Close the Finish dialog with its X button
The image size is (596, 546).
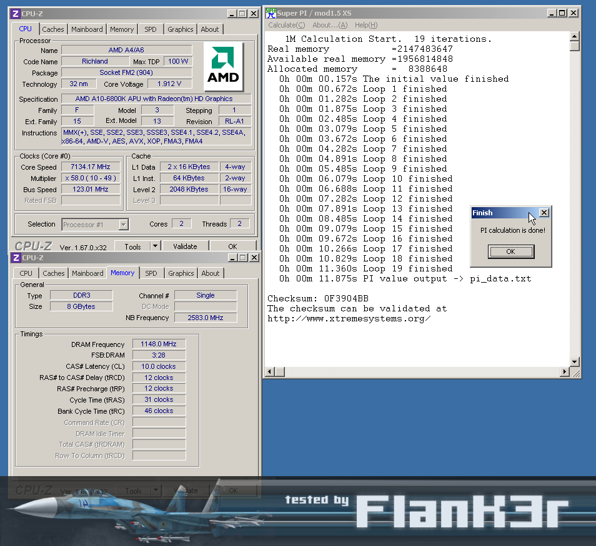[x=544, y=213]
